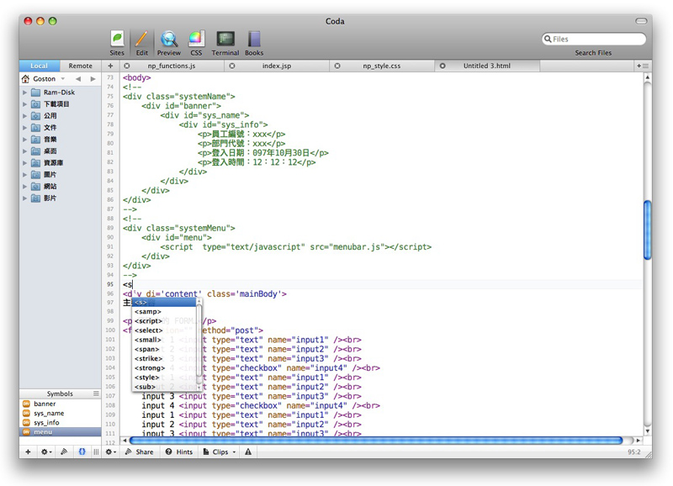Viewport: 673px width, 486px height.
Task: Switch to the Preview mode
Action: [x=169, y=41]
